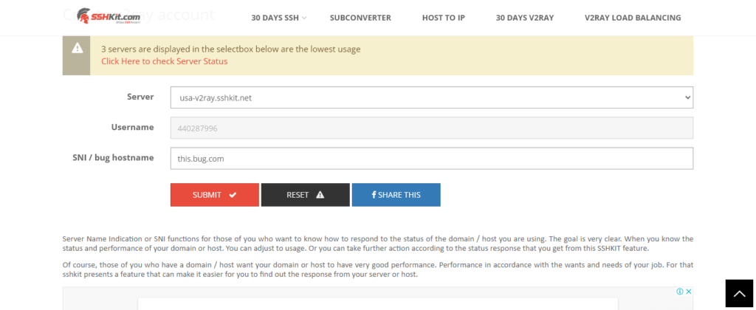Open the V2RAY LOAD BALANCING page

pyautogui.click(x=633, y=18)
